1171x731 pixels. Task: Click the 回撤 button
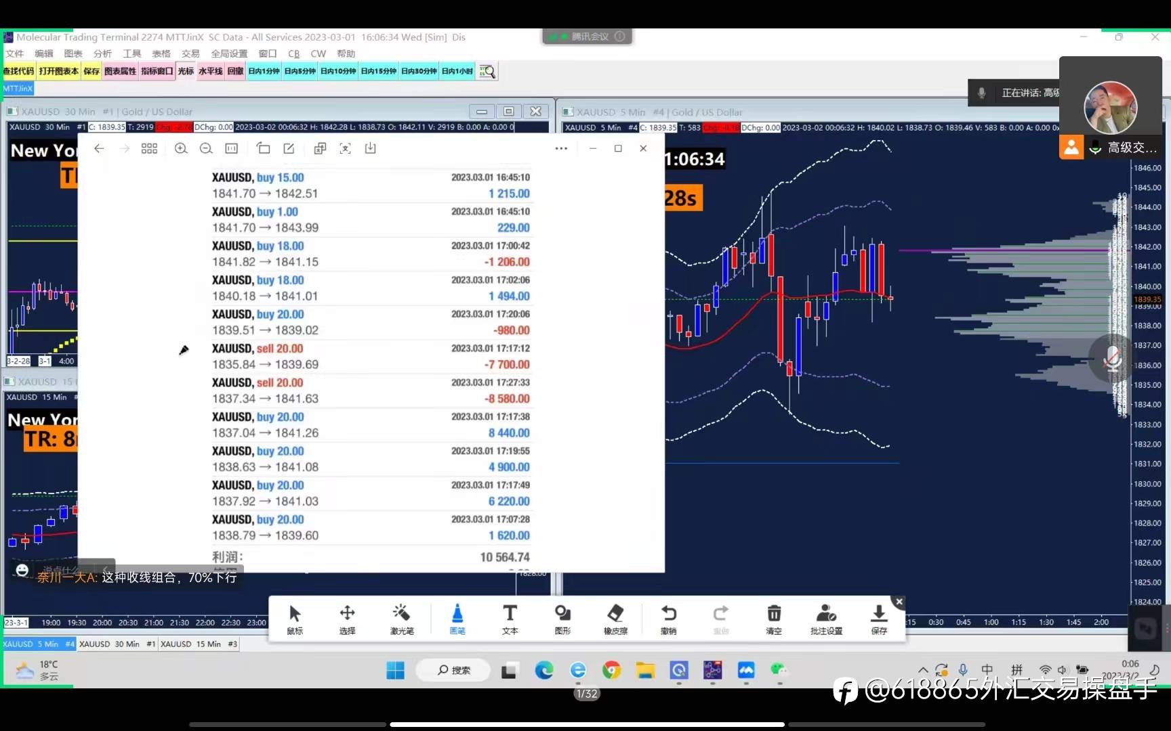235,71
